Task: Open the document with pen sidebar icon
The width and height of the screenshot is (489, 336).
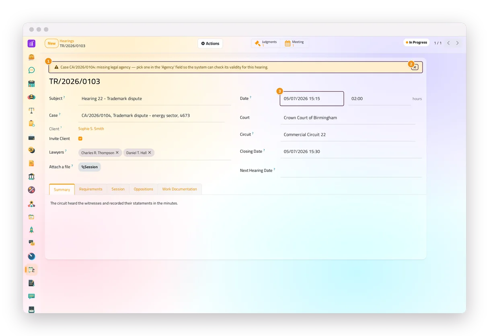Action: (x=31, y=283)
